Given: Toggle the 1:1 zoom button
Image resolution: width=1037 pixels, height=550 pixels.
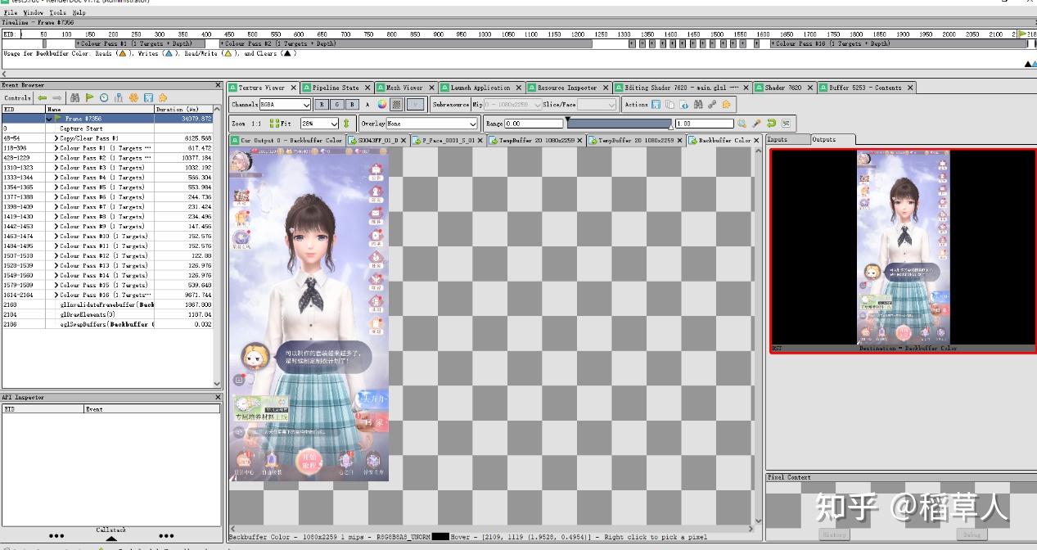Looking at the screenshot, I should 256,124.
